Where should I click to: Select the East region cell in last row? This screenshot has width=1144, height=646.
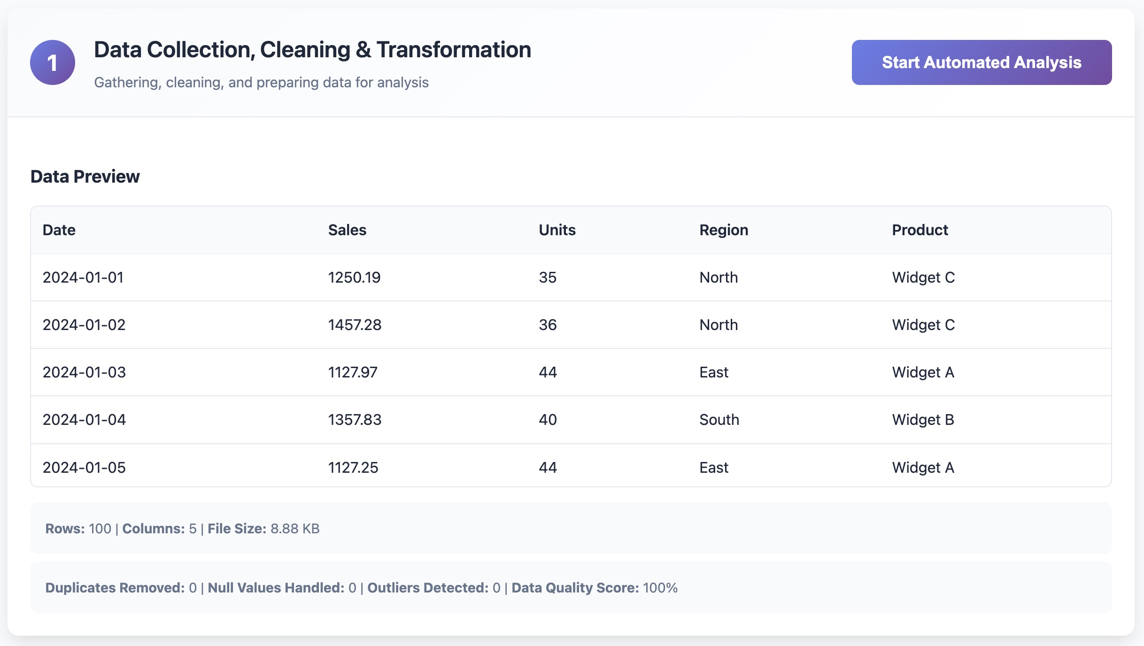pyautogui.click(x=714, y=467)
